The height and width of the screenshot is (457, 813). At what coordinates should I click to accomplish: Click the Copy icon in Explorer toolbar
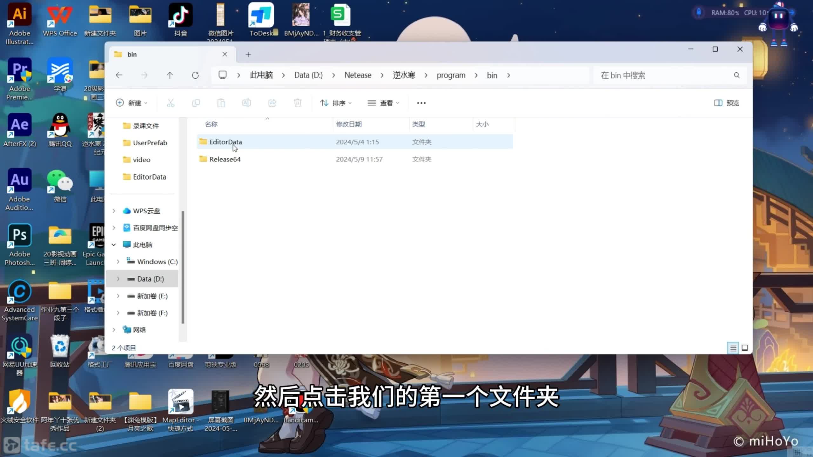pos(196,103)
